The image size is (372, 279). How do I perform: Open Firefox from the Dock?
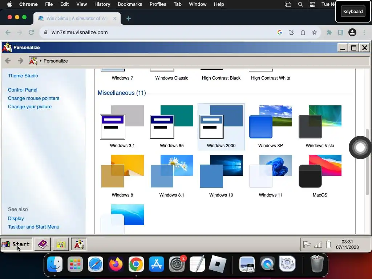click(x=116, y=264)
